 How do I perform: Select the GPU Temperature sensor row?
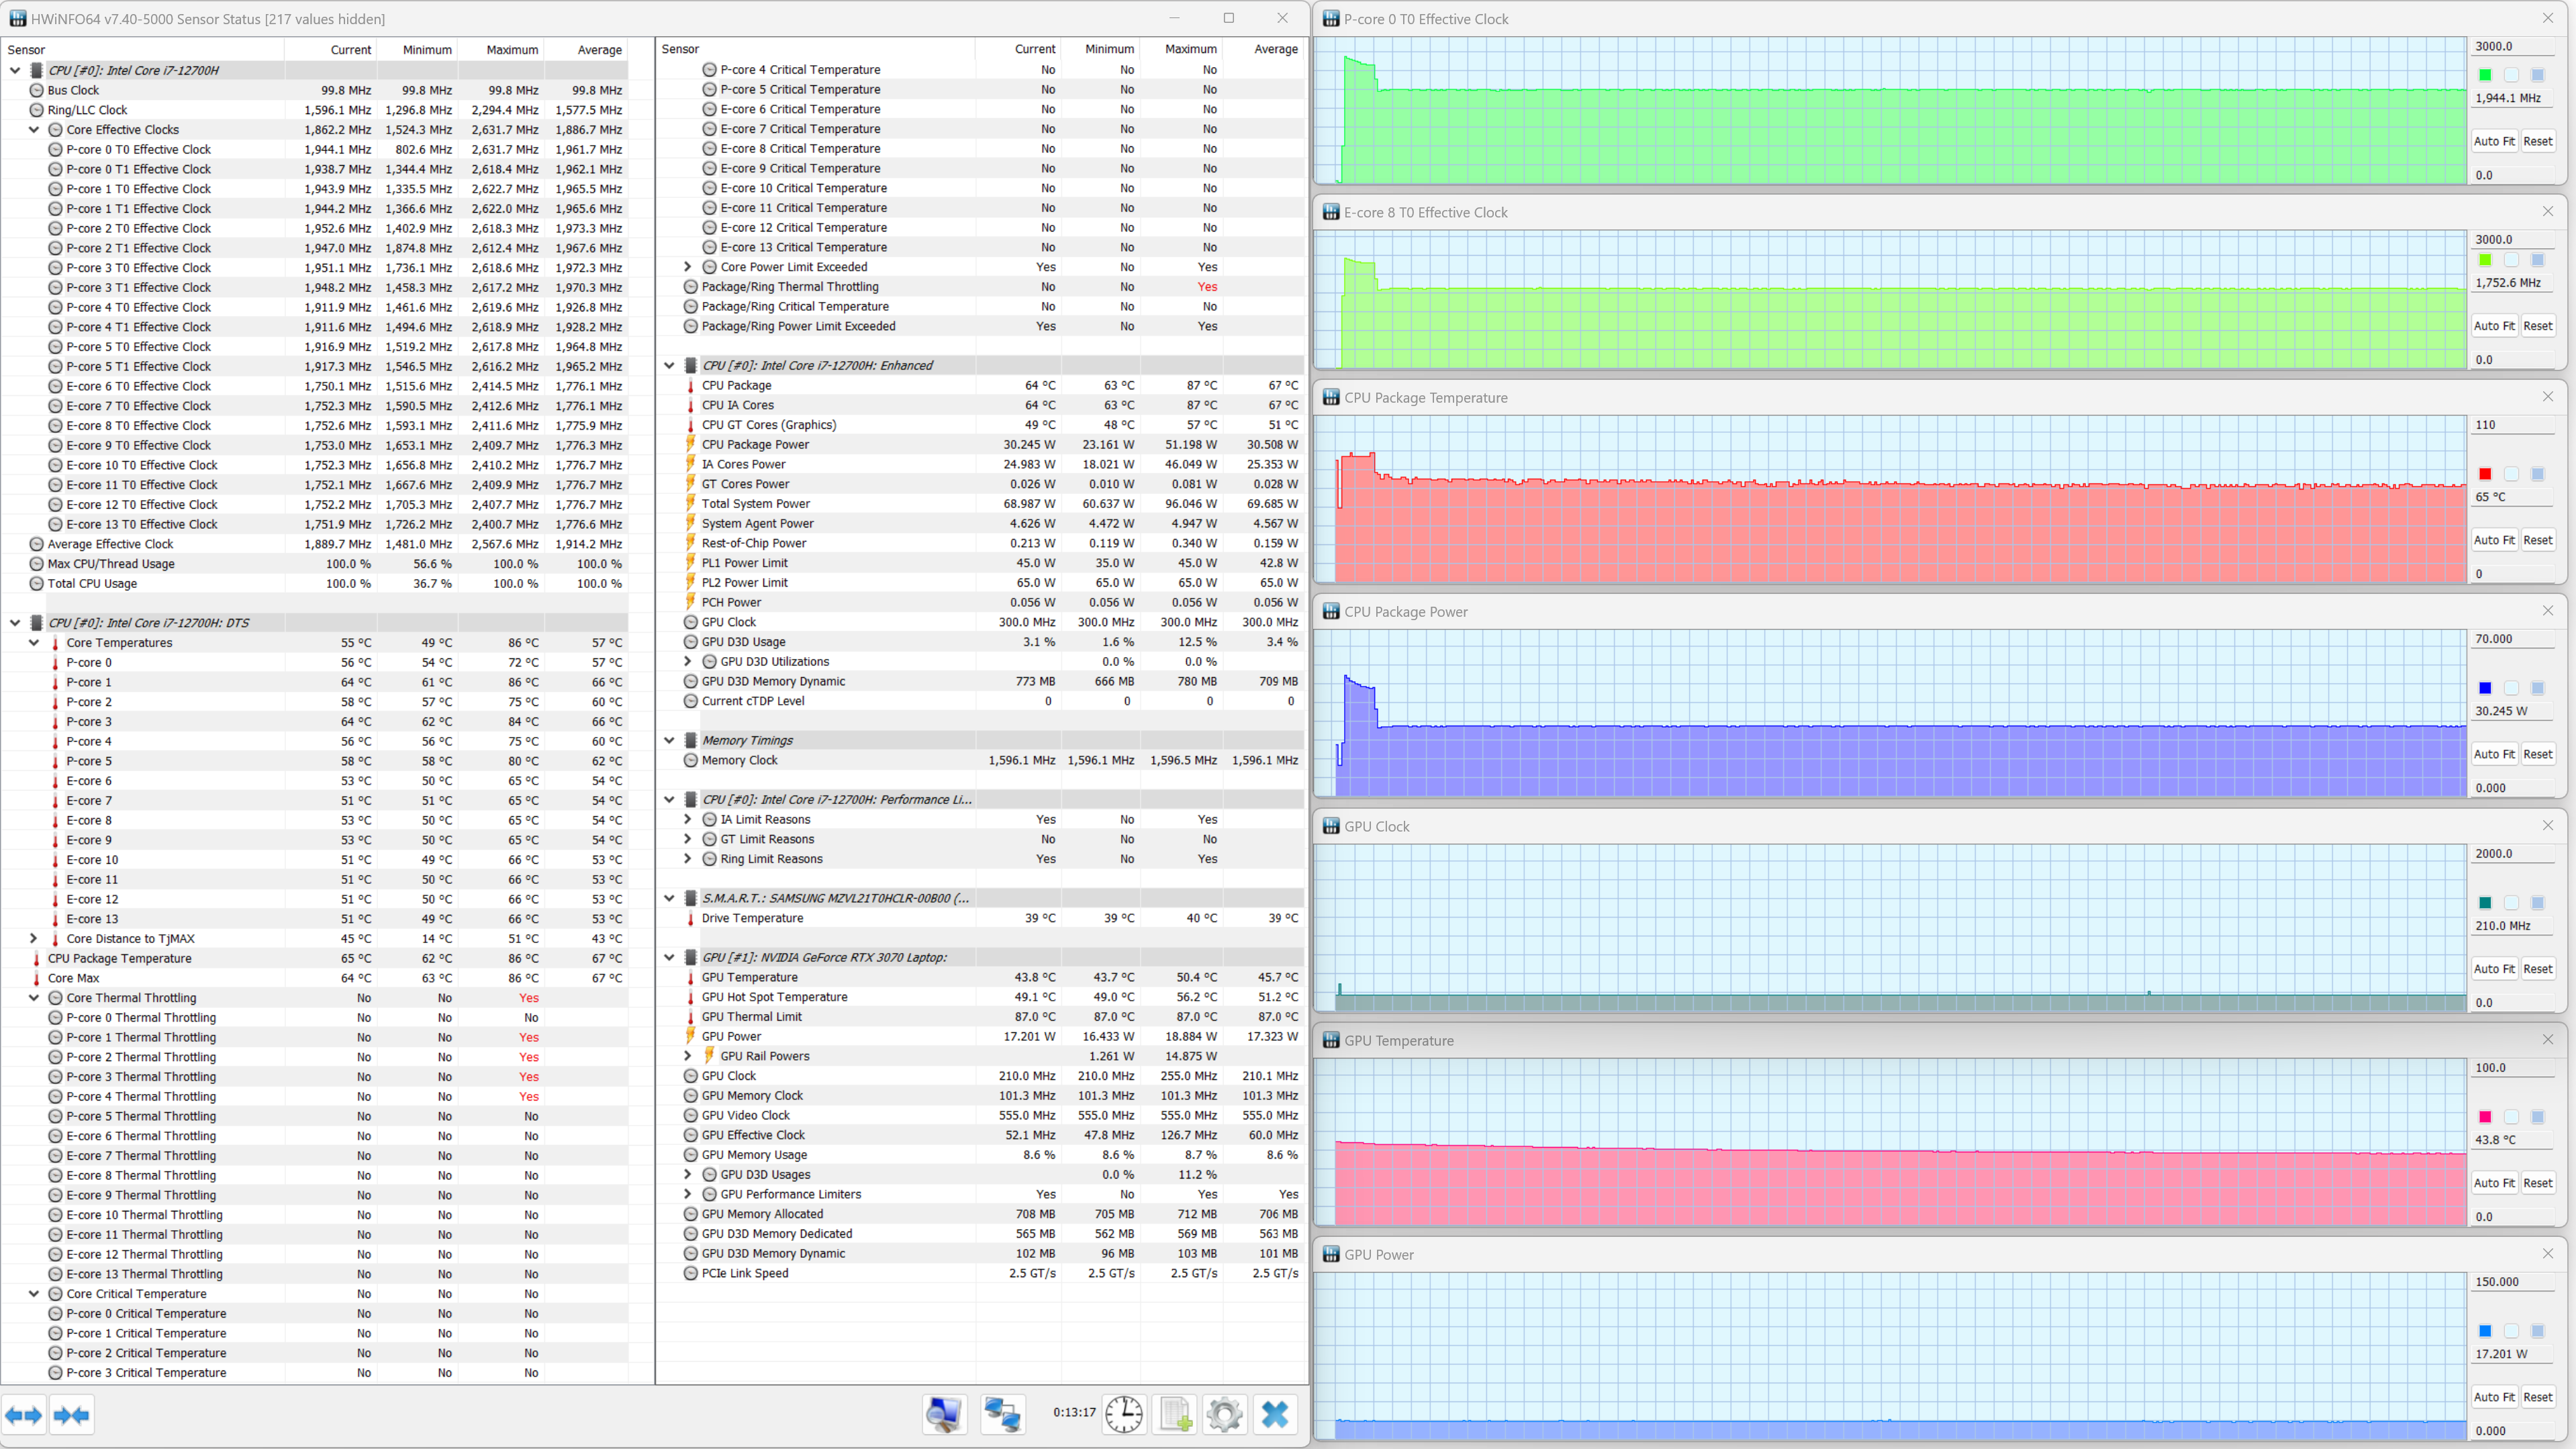pos(749,977)
